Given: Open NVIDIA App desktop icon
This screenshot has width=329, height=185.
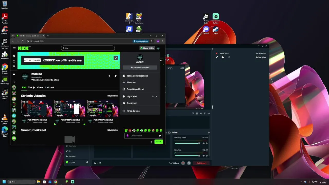Looking at the screenshot, I should tap(5, 80).
